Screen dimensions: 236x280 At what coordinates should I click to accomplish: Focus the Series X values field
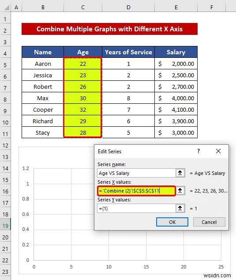[x=136, y=190]
